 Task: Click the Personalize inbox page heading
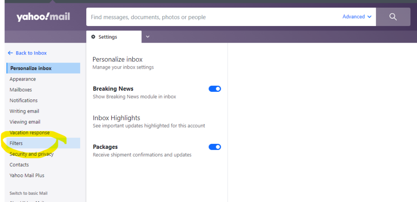tap(118, 59)
